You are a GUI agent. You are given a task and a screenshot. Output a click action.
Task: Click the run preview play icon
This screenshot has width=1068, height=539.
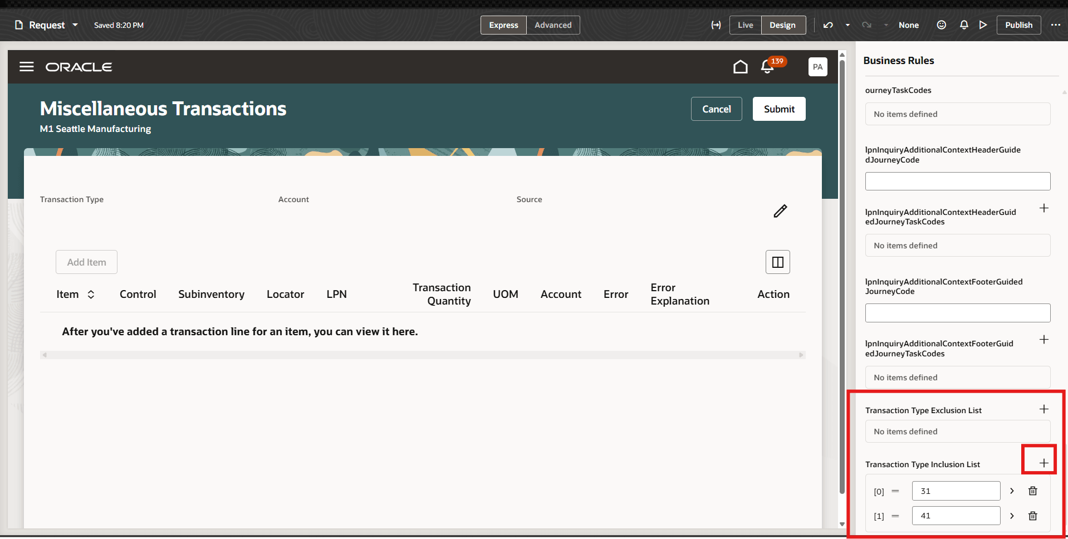click(983, 25)
